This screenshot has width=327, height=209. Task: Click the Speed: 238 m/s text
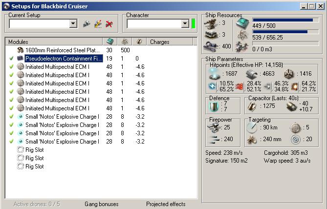[x=224, y=153]
